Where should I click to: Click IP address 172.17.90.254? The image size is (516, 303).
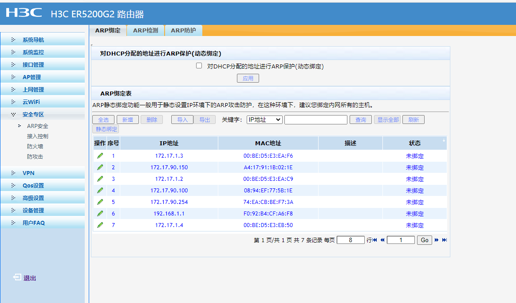pos(169,202)
